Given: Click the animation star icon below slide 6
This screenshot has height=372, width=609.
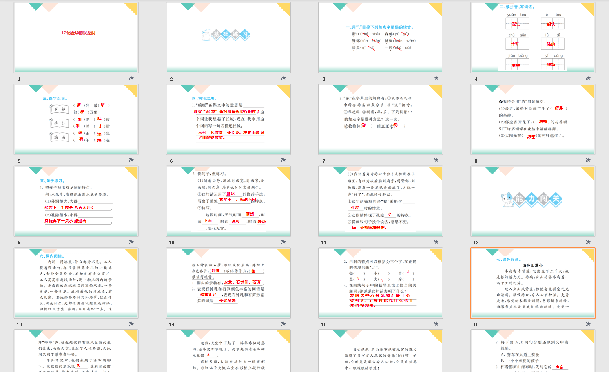Looking at the screenshot, I should click(x=283, y=160).
